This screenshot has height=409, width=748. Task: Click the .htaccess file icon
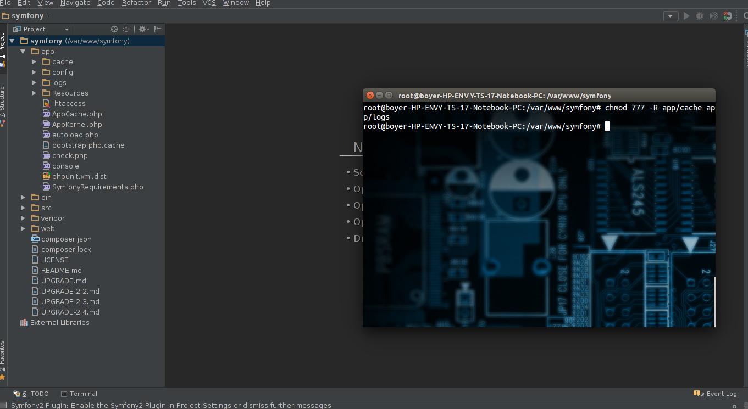[x=47, y=103]
